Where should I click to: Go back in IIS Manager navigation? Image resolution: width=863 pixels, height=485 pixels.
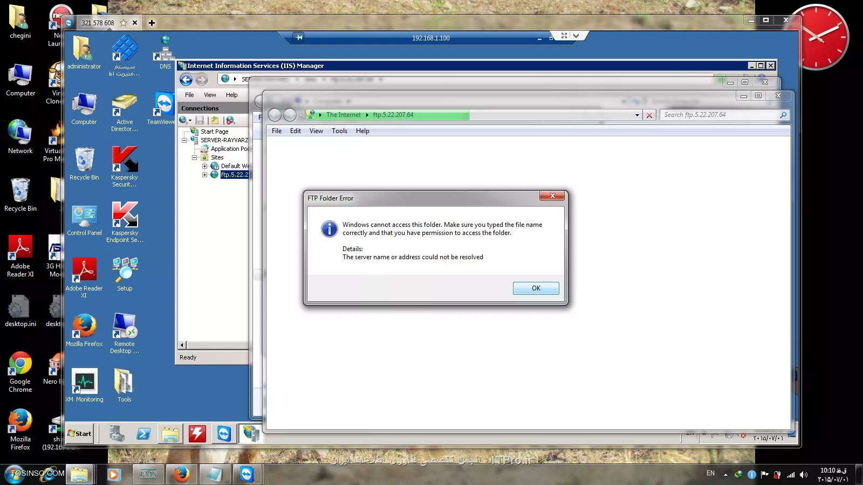(x=186, y=80)
